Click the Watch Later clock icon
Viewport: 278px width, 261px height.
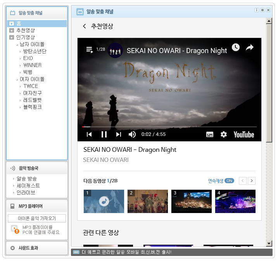[x=236, y=47]
